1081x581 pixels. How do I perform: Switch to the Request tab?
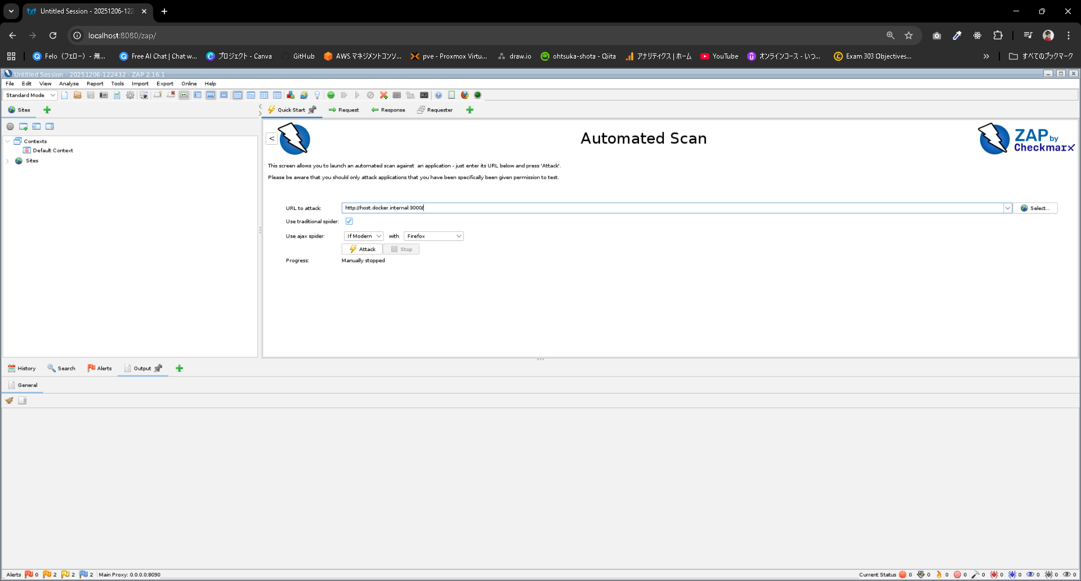click(344, 110)
